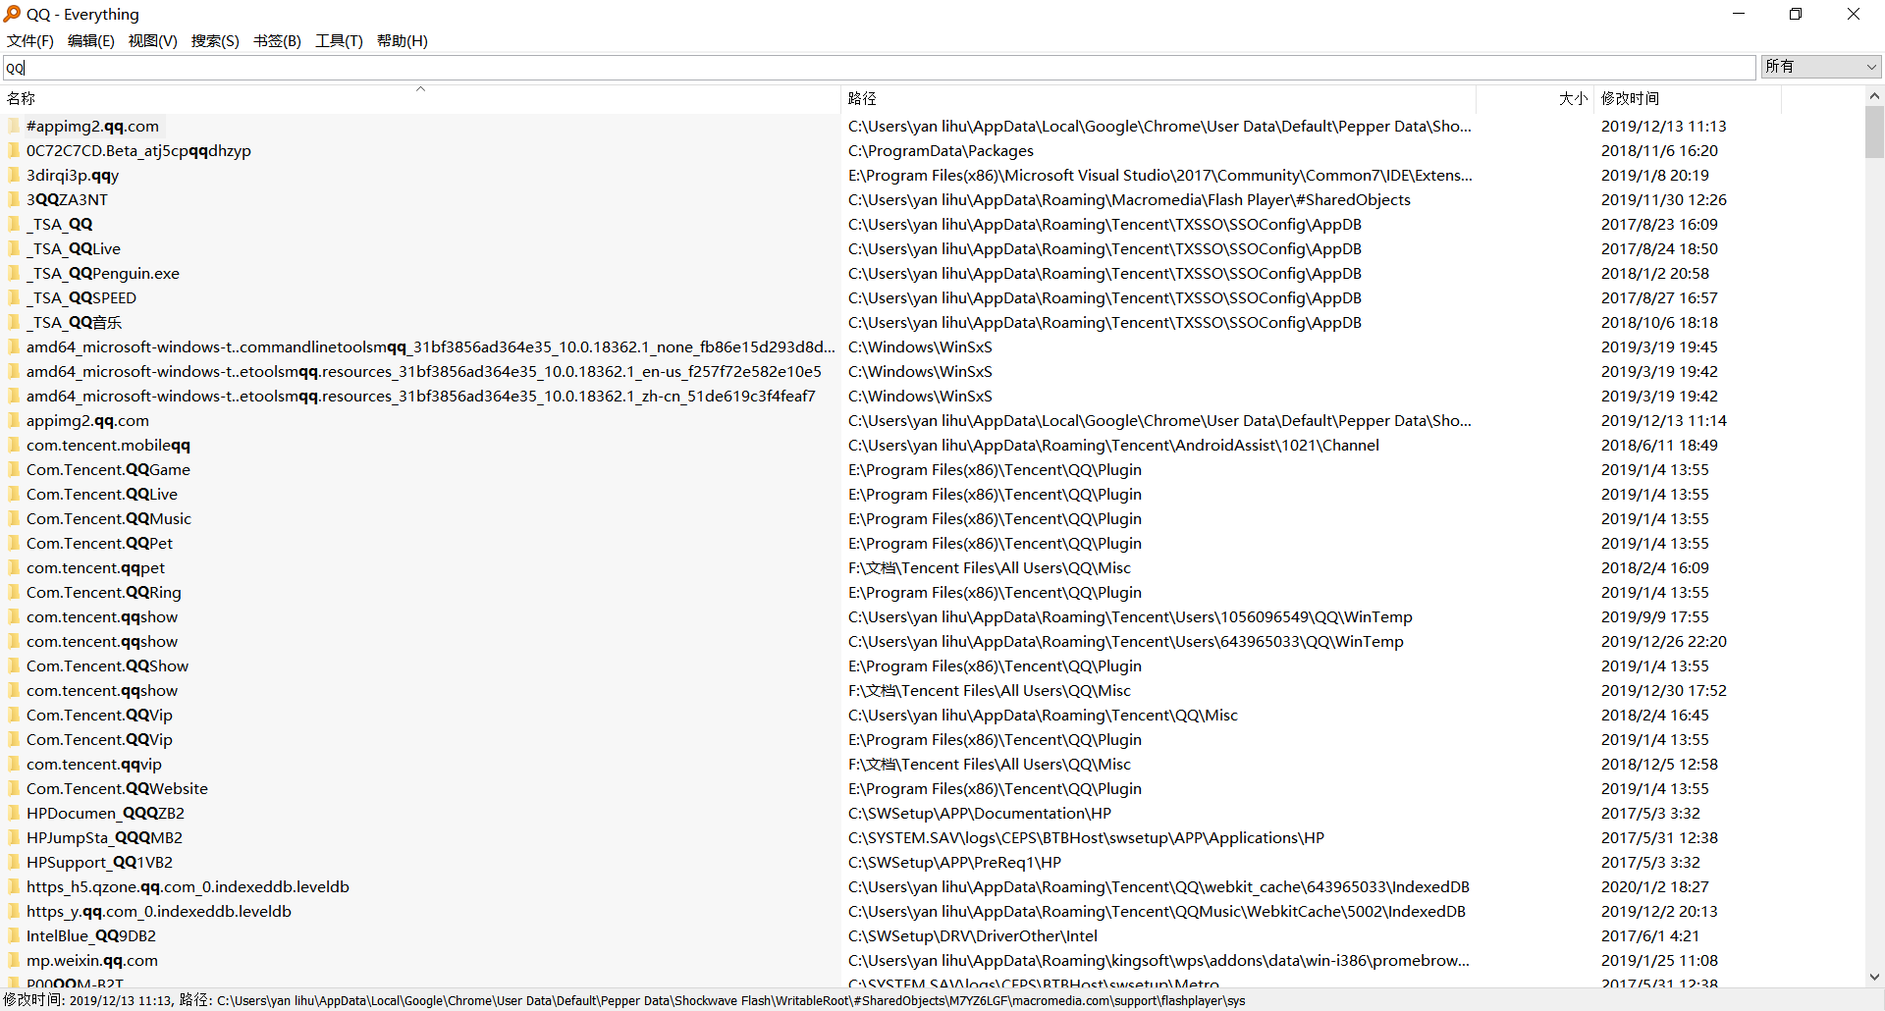This screenshot has width=1885, height=1011.
Task: Open the 文件(F) menu
Action: tap(30, 41)
